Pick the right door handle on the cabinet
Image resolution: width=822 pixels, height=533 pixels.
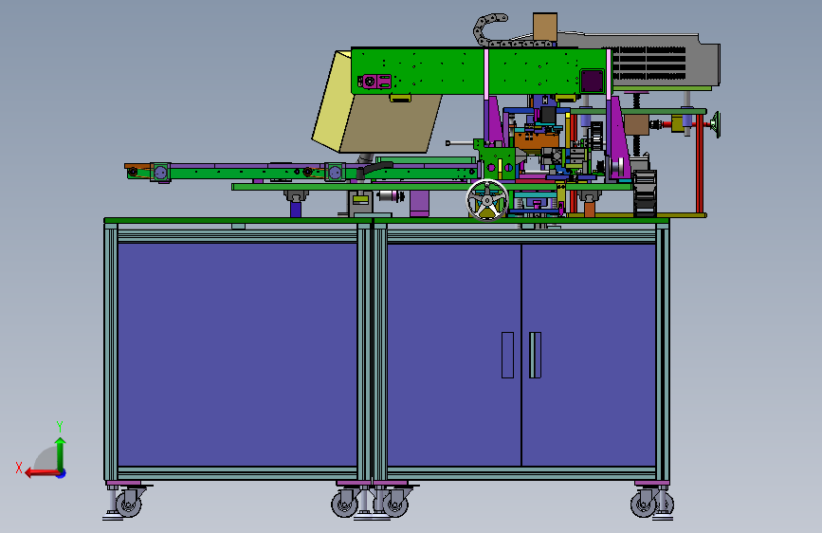536,355
